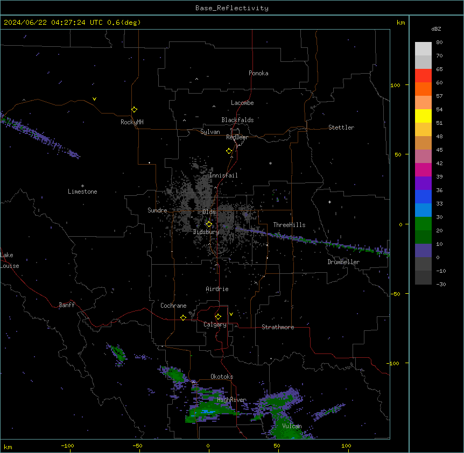
Task: Click the Limestone label
Action: (82, 192)
